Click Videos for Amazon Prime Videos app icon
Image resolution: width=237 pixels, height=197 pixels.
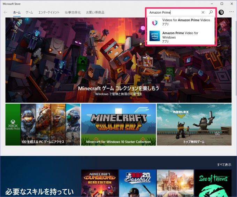155,23
